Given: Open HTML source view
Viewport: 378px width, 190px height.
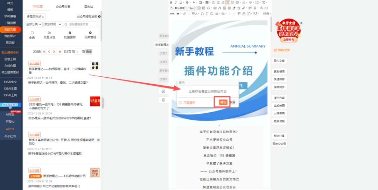Looking at the screenshot, I should click(172, 14).
